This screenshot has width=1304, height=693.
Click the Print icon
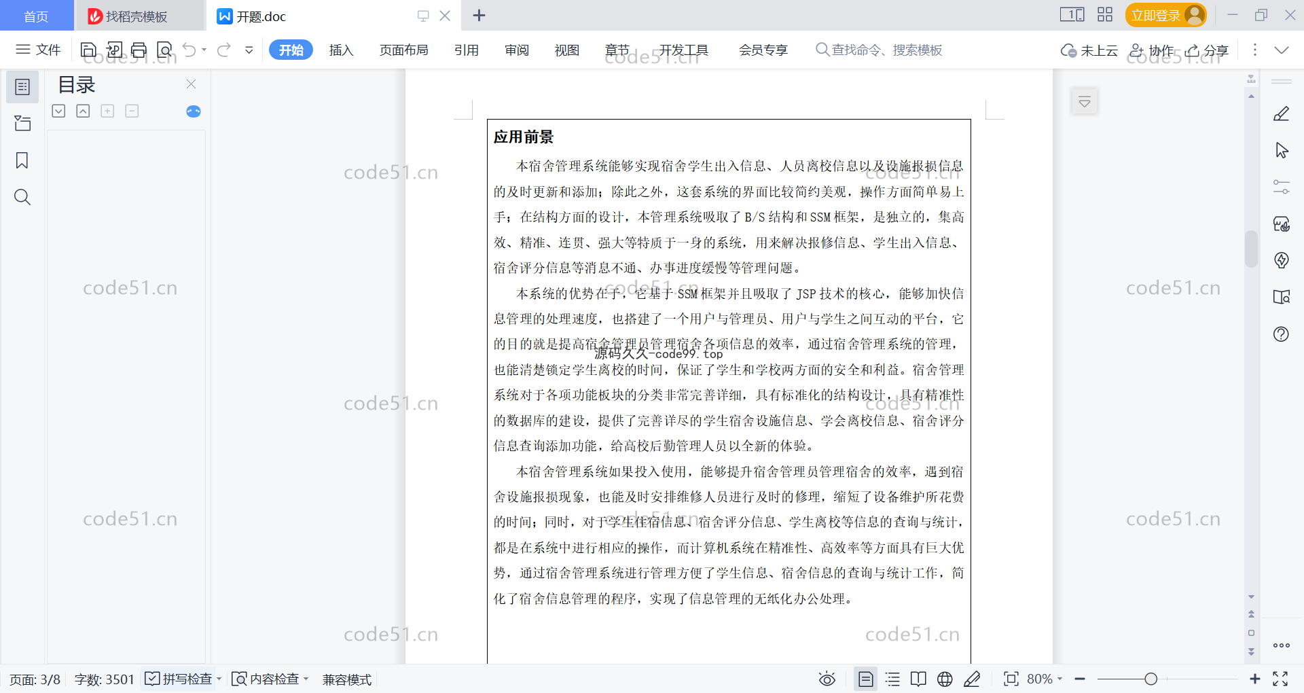[x=139, y=50]
